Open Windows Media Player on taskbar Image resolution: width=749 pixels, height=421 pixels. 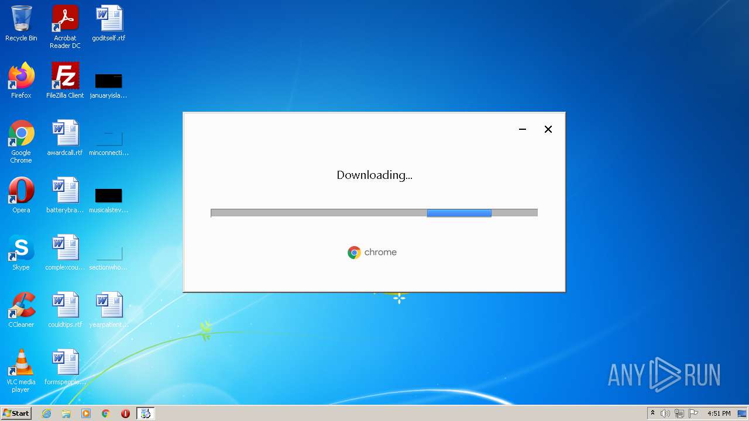86,413
